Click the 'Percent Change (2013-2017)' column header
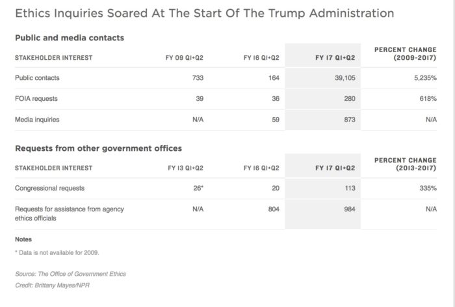This screenshot has width=455, height=307. (405, 164)
